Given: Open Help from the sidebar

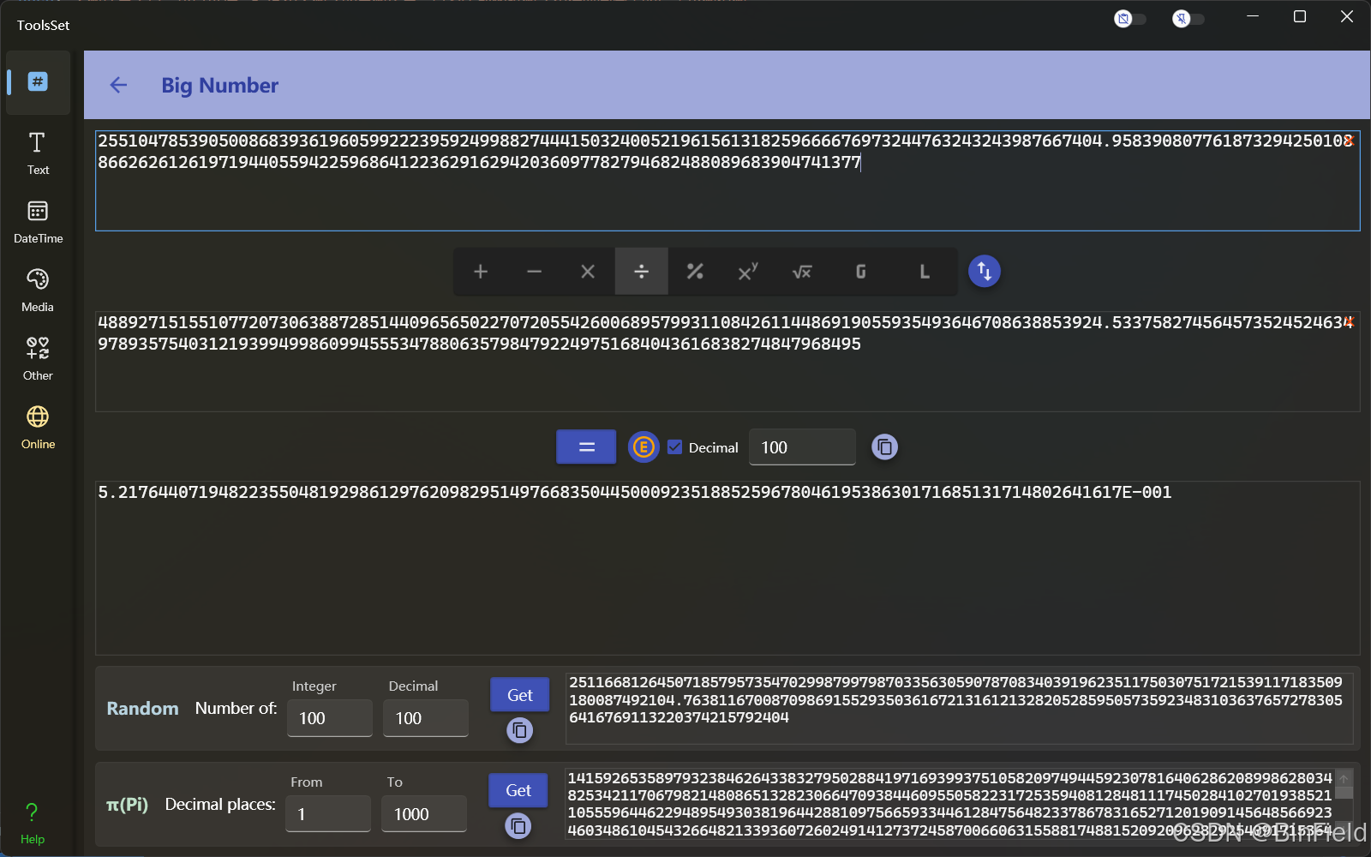Looking at the screenshot, I should point(33,824).
